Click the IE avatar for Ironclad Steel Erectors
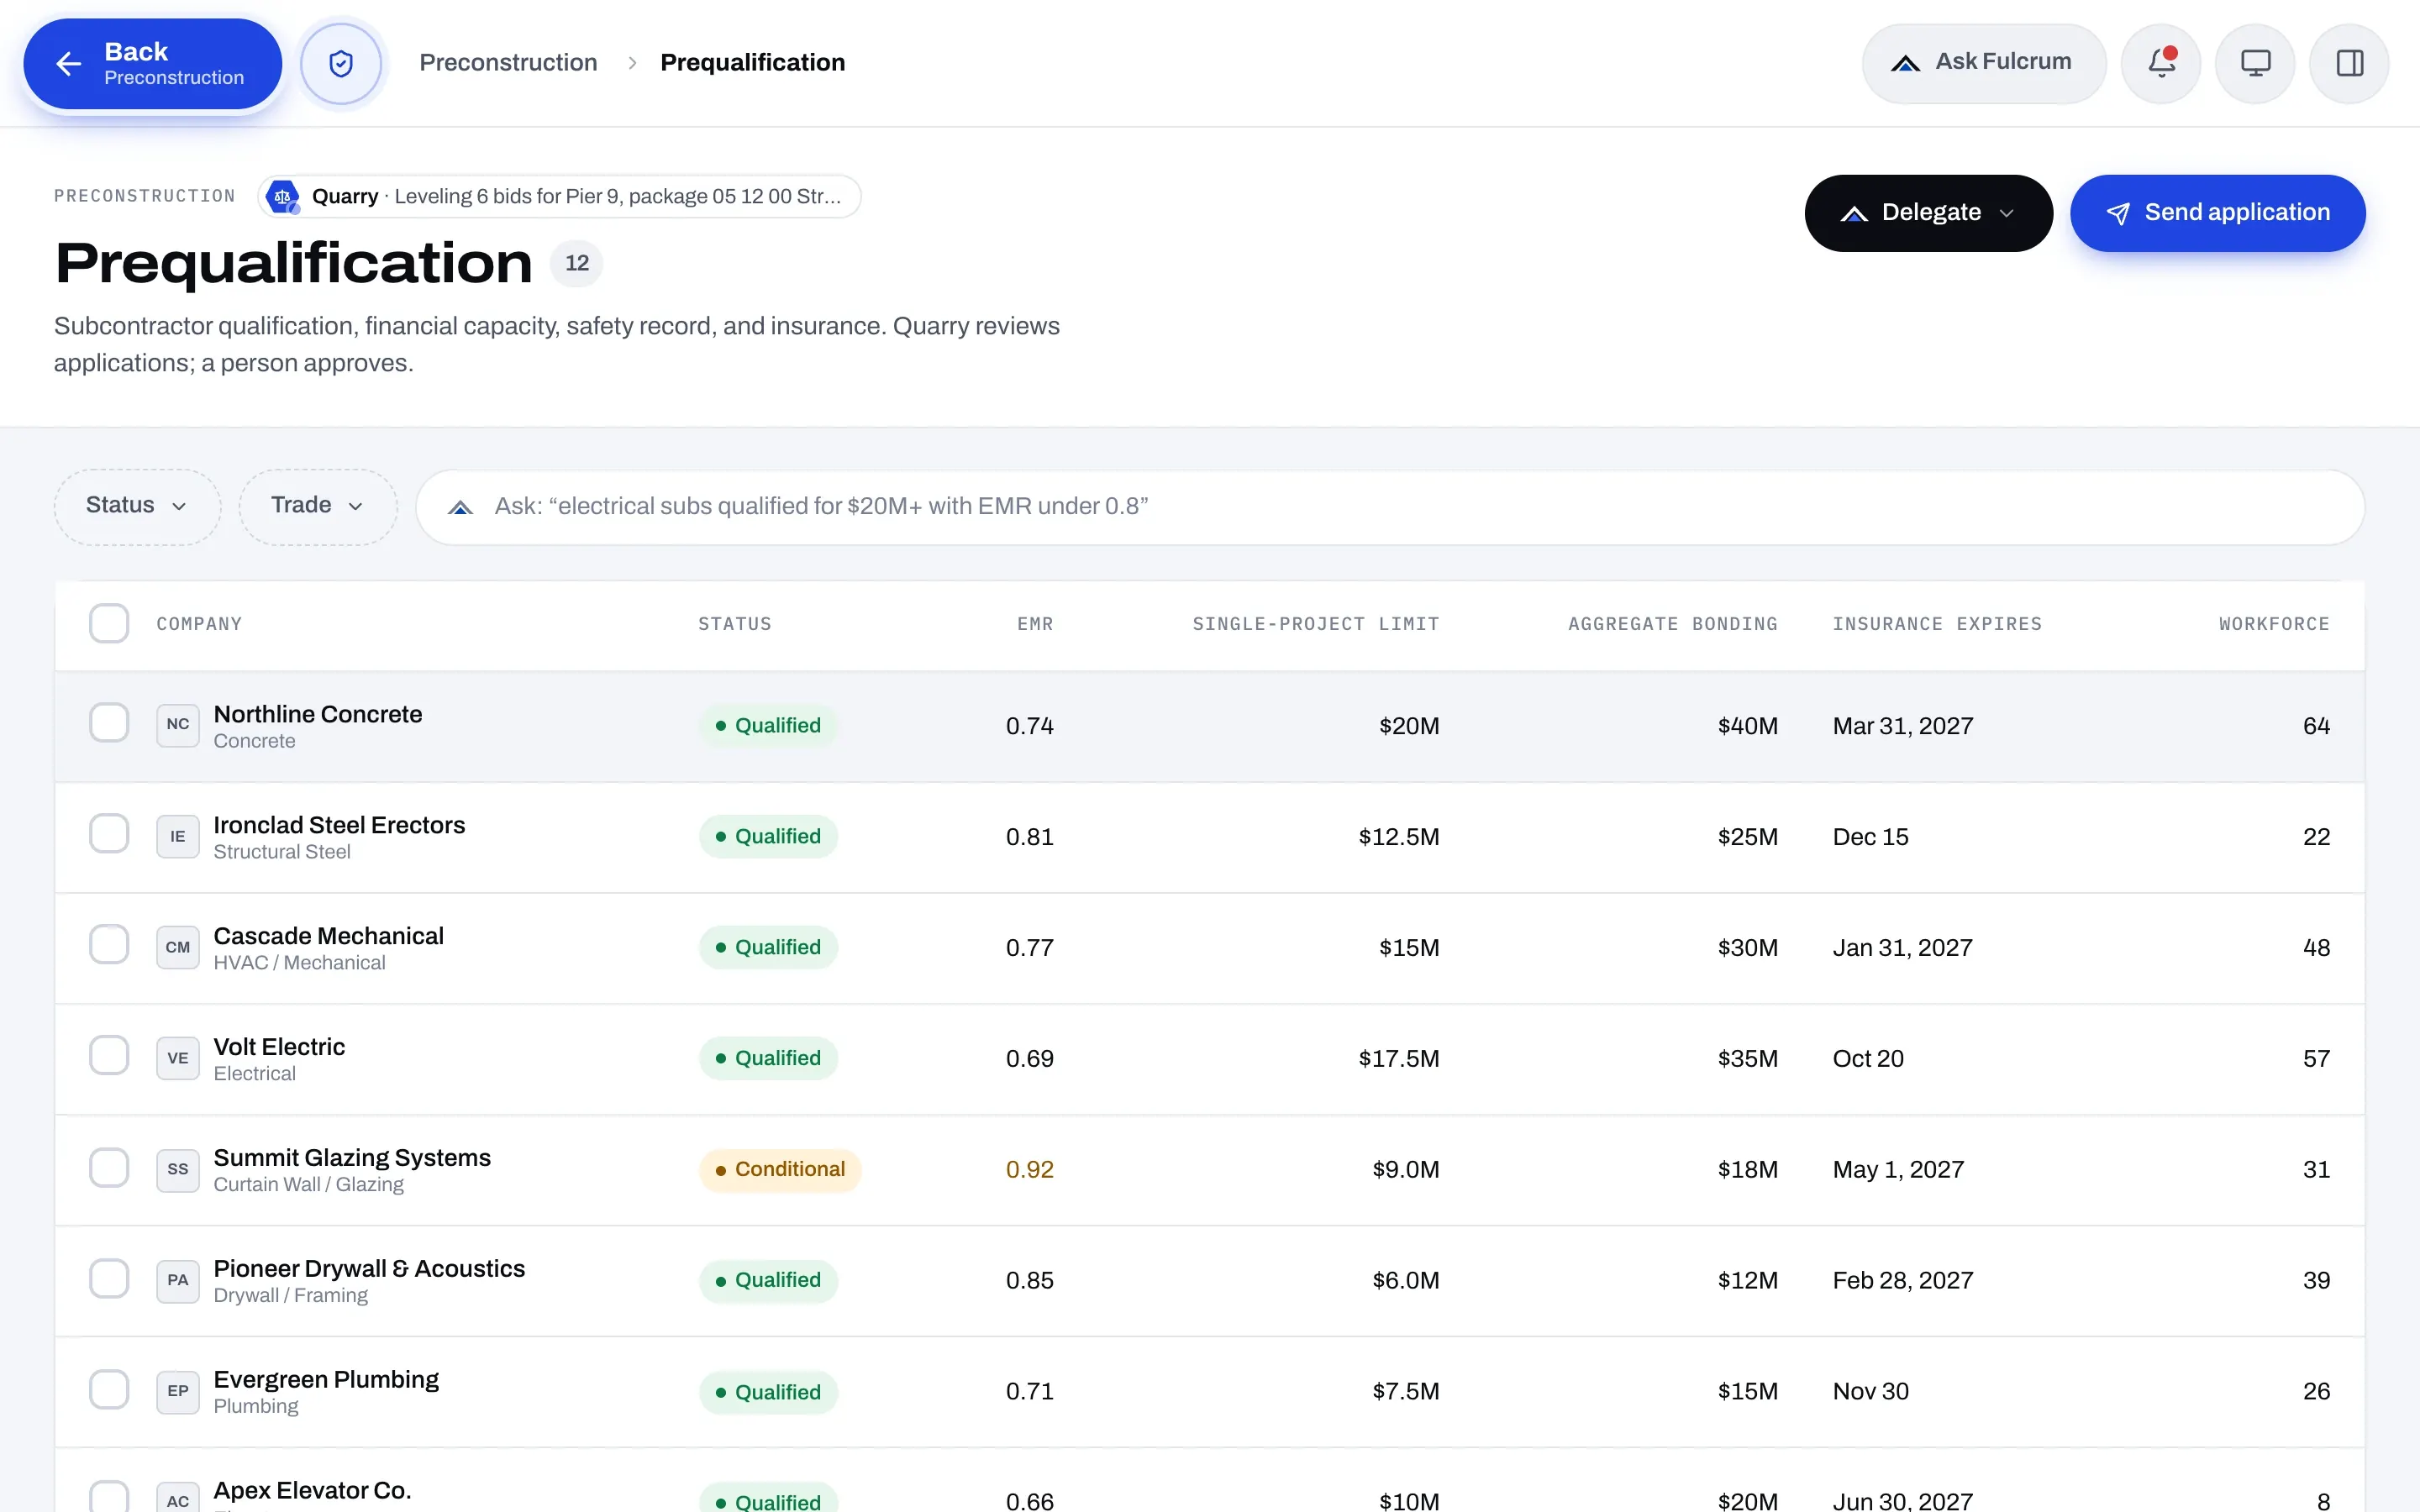Viewport: 2420px width, 1512px height. 178,836
